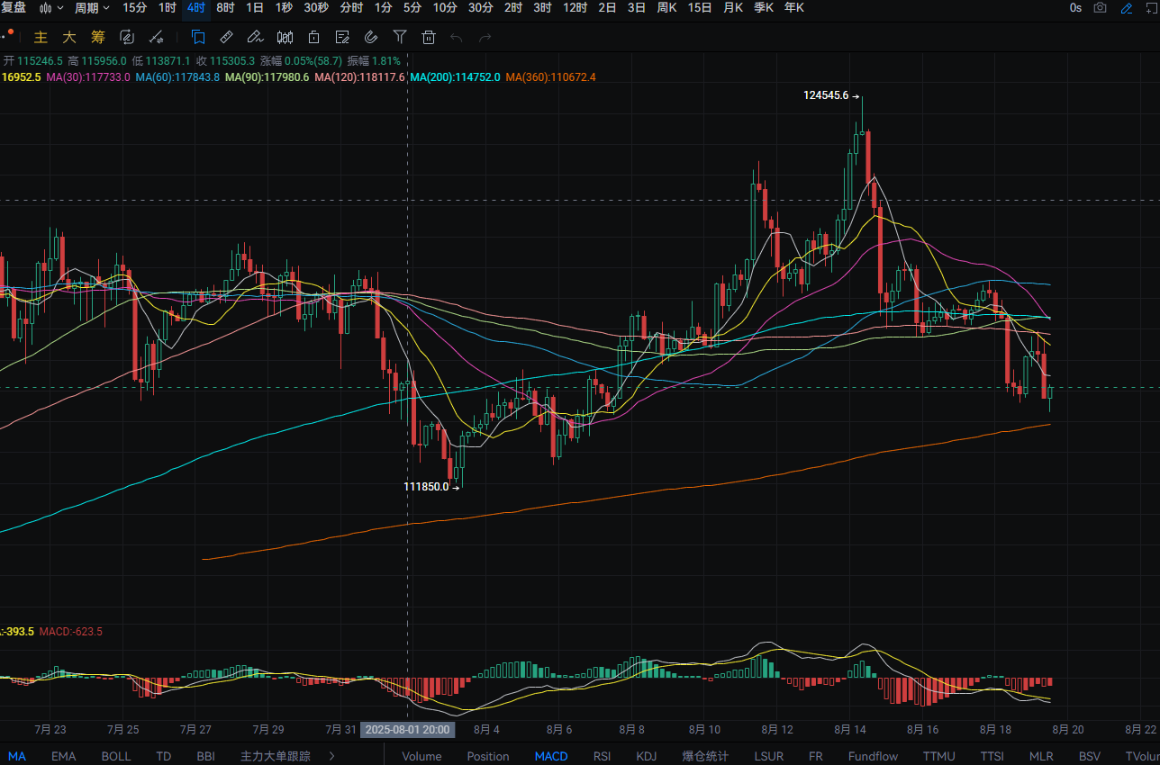The height and width of the screenshot is (765, 1160).
Task: Toggle the blue bookmark flag tool
Action: pos(198,37)
